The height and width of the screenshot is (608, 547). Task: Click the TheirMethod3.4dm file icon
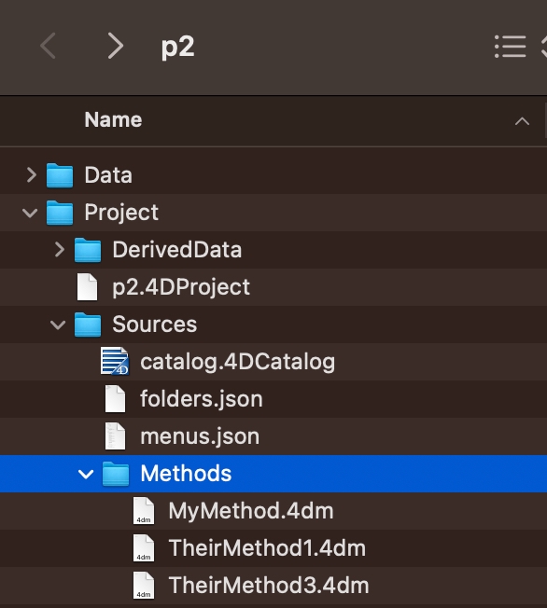(144, 585)
